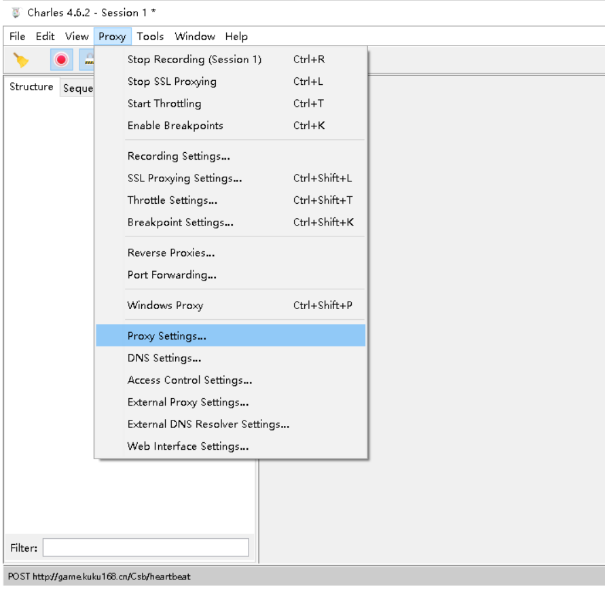This screenshot has height=591, width=605.
Task: Open the View menu
Action: point(77,36)
